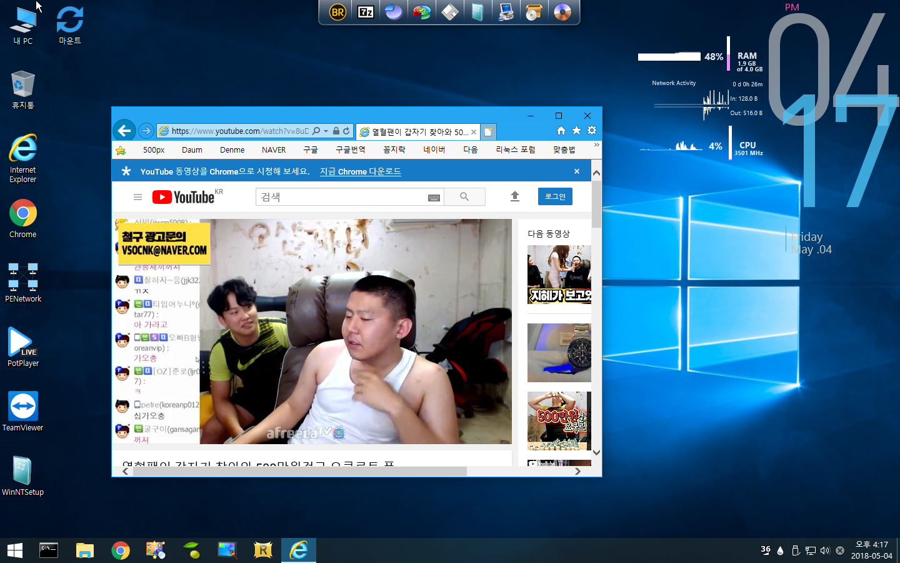900x563 pixels.
Task: Open the 500만원 suggested video thumbnail
Action: click(559, 421)
